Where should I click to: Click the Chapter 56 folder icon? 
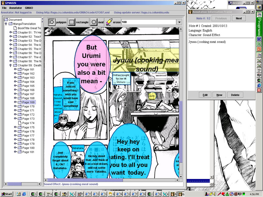point(15,53)
